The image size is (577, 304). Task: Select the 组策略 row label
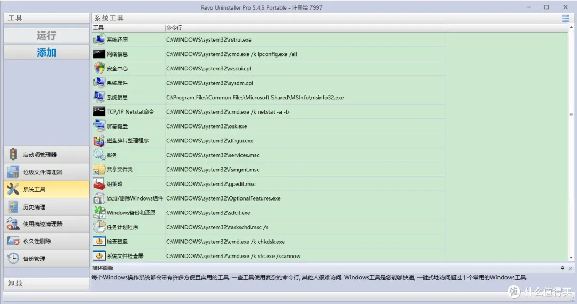(114, 184)
